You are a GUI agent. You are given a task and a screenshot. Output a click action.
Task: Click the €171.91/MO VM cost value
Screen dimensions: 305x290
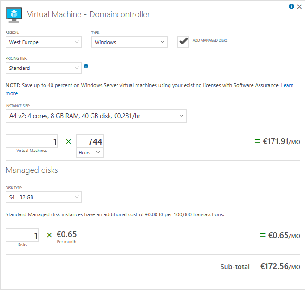click(281, 141)
